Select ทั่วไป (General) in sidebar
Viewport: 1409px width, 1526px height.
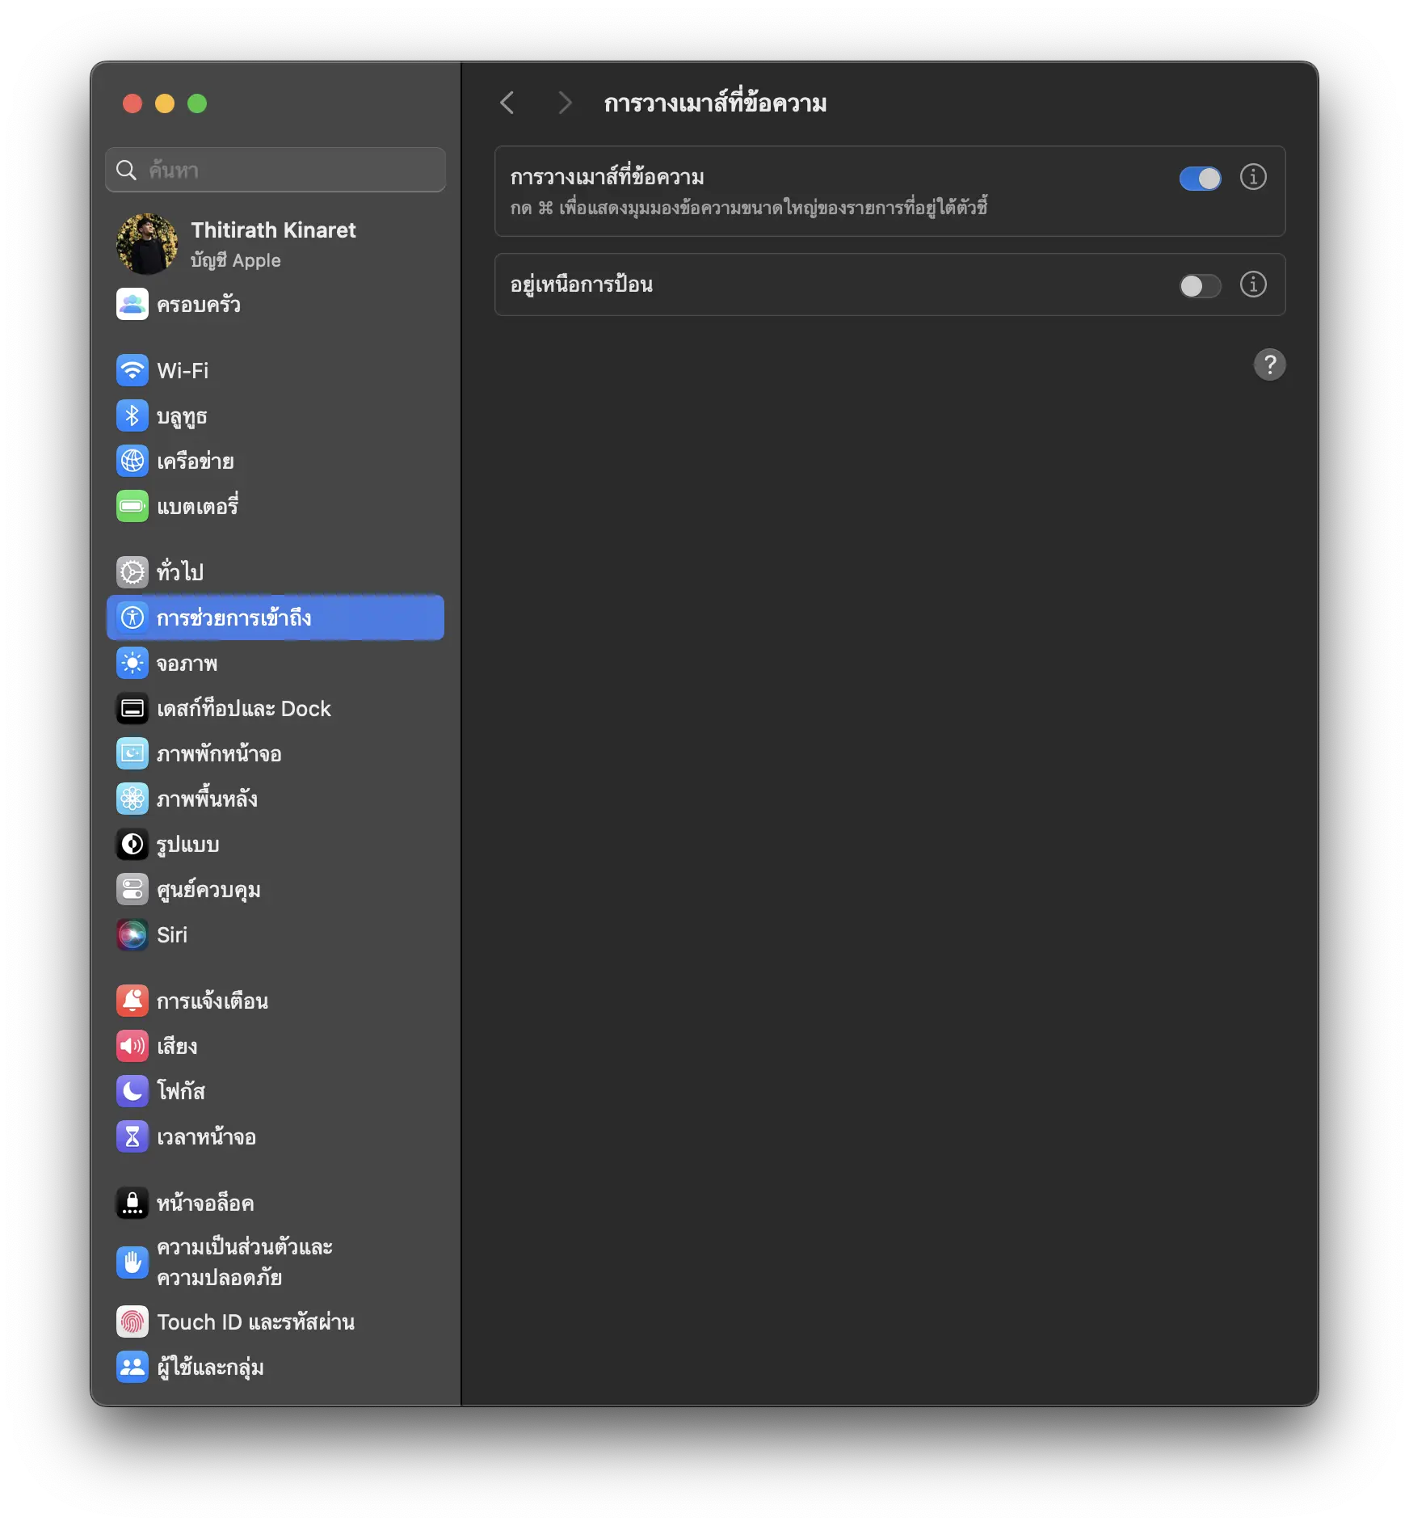(179, 572)
